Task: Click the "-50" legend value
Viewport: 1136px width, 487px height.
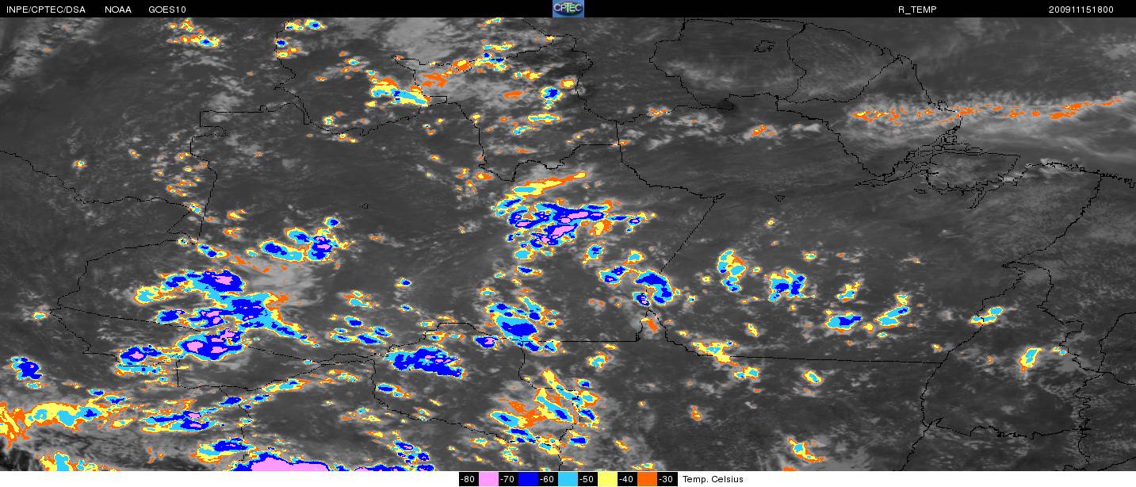Action: pos(587,479)
